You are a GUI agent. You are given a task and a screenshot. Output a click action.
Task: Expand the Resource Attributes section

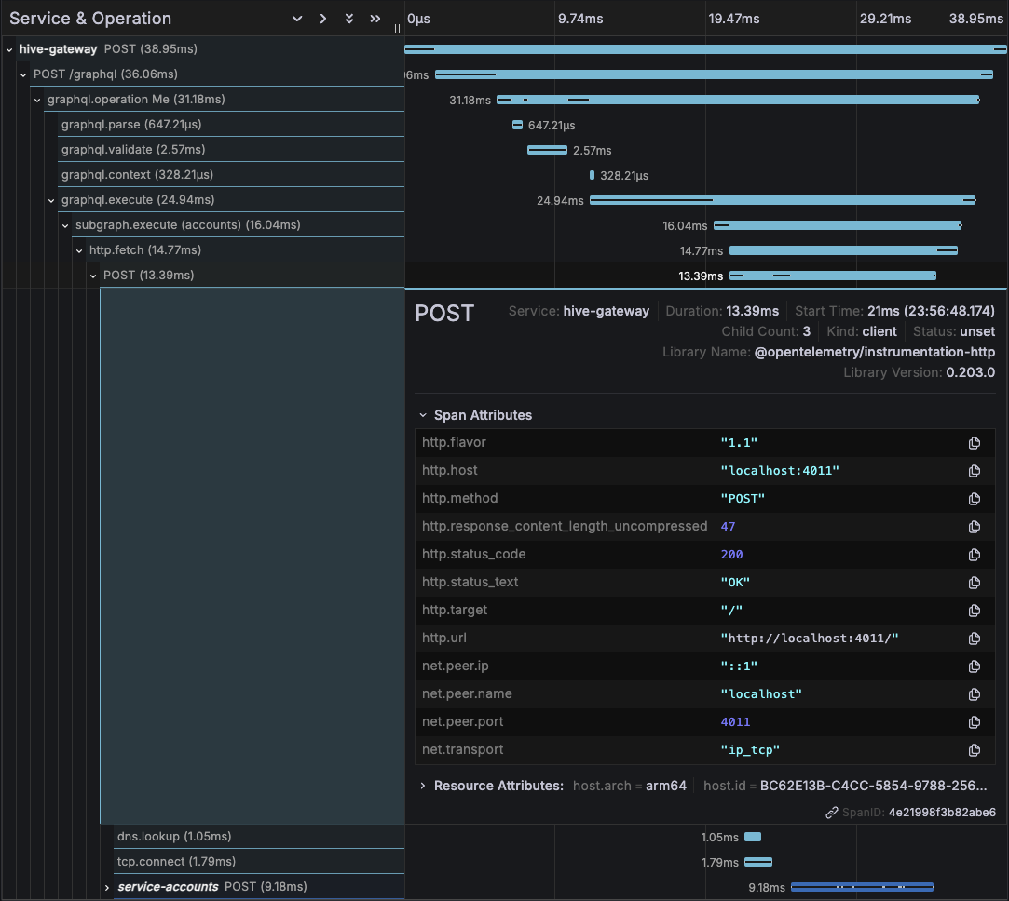(x=421, y=785)
